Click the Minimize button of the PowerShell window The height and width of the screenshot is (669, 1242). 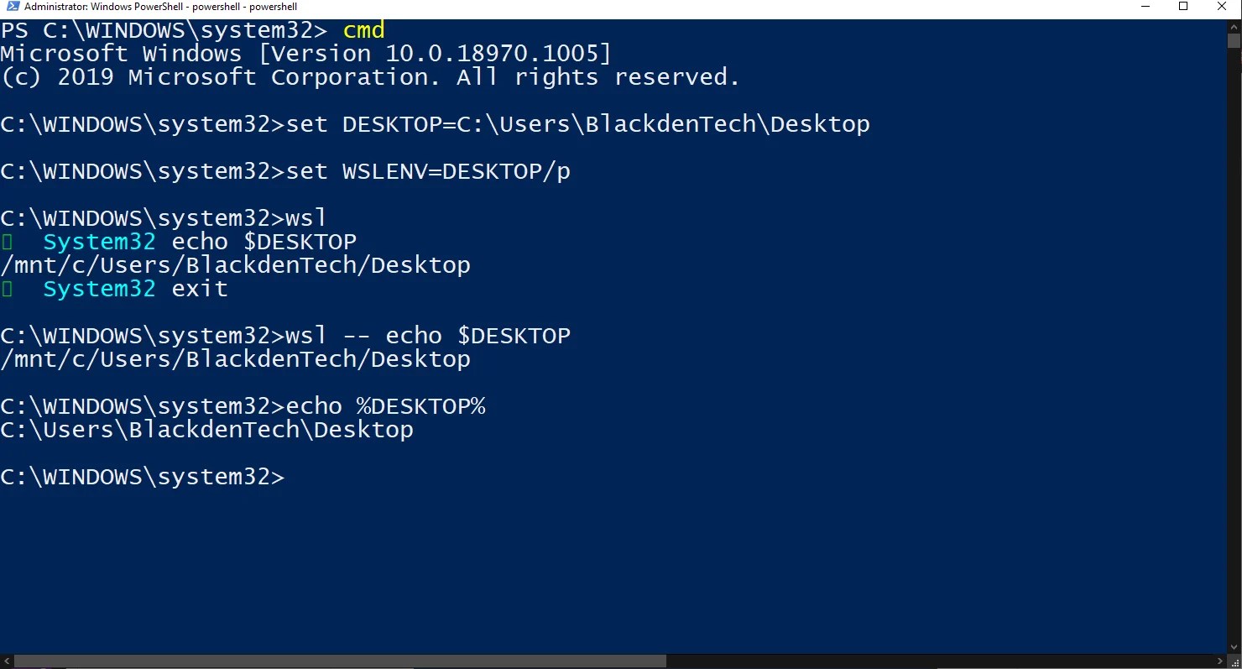point(1145,7)
